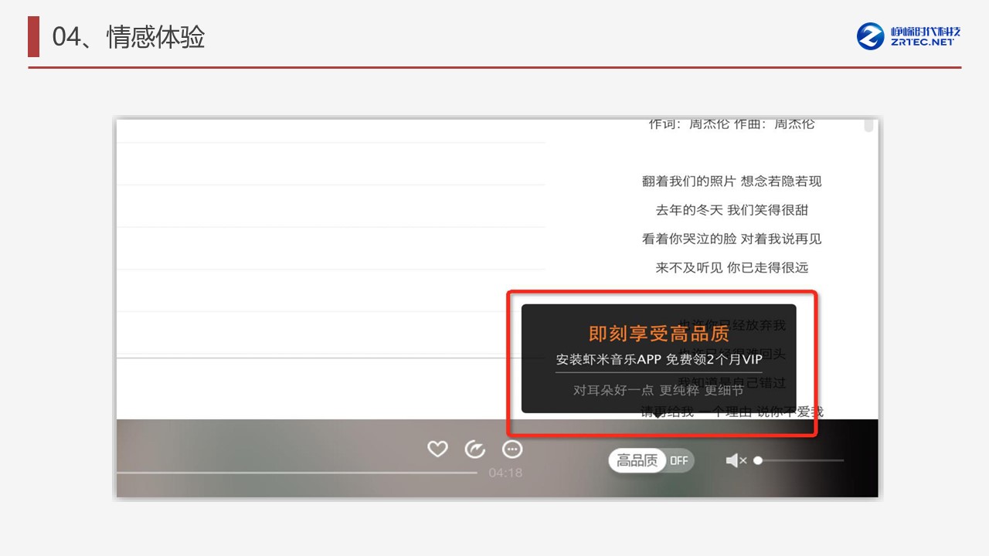Screen dimensions: 989x556
Task: Click the share arrow icon
Action: (x=474, y=449)
